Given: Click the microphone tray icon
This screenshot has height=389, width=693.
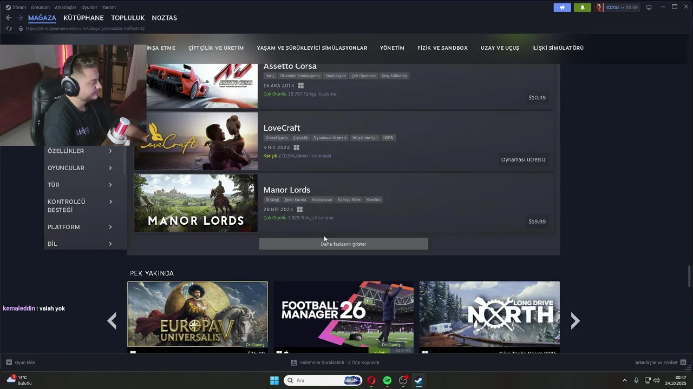Looking at the screenshot, I should pyautogui.click(x=636, y=380).
